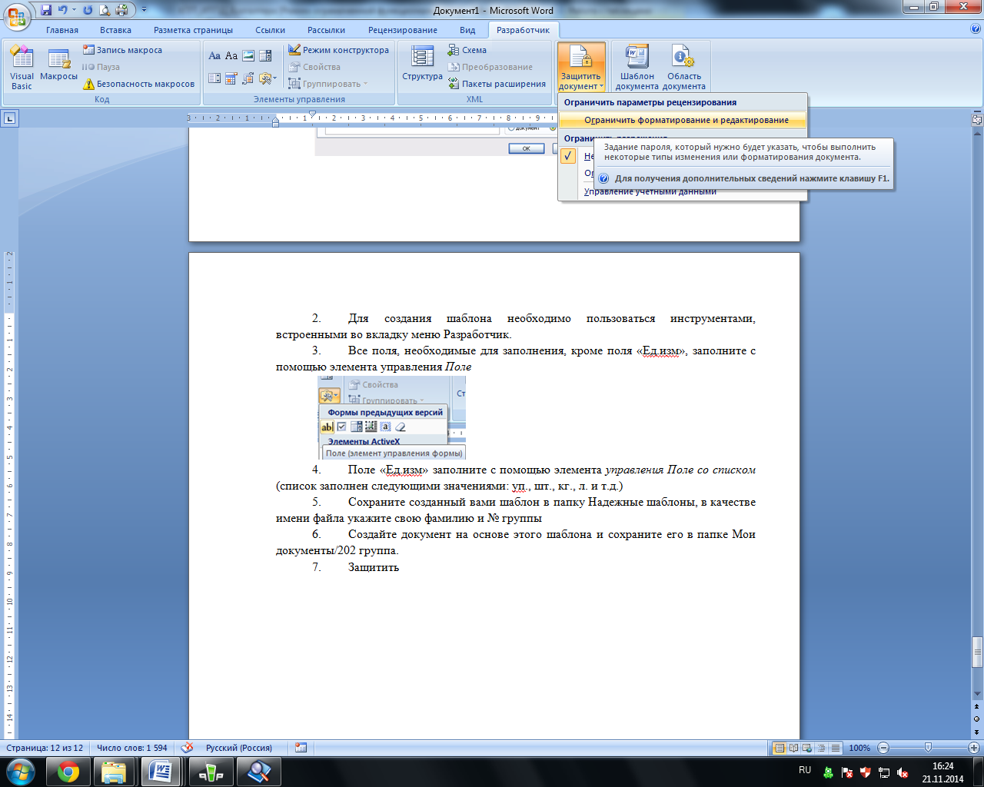Zoom in using the plus button
Image resolution: width=984 pixels, height=787 pixels.
click(974, 748)
